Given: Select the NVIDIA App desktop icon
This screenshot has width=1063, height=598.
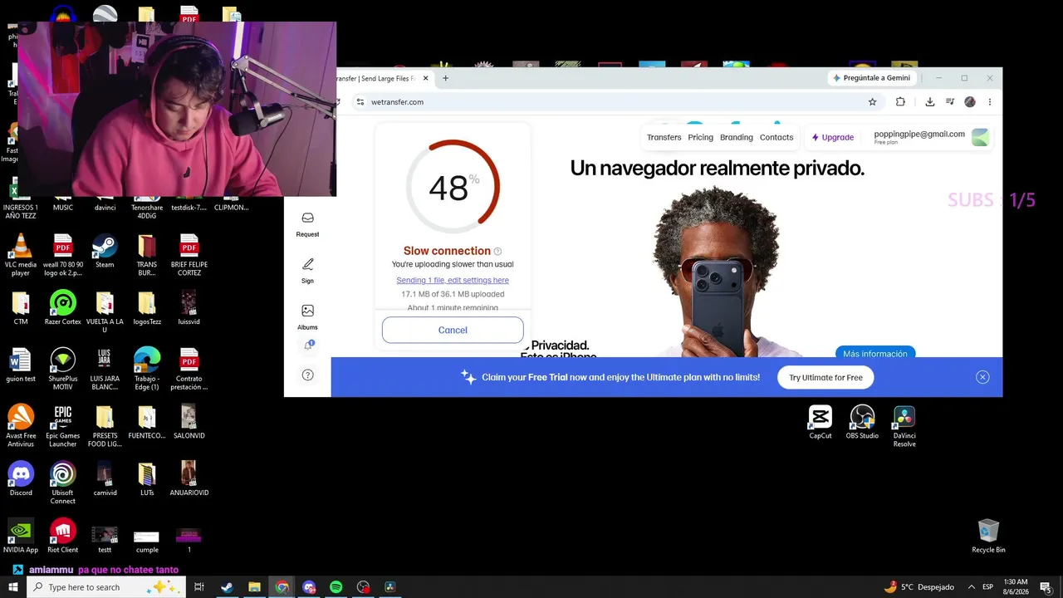Looking at the screenshot, I should point(21,536).
